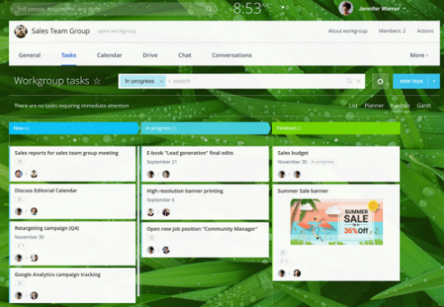This screenshot has height=307, width=444.
Task: Click the In progress column header
Action: pos(206,128)
